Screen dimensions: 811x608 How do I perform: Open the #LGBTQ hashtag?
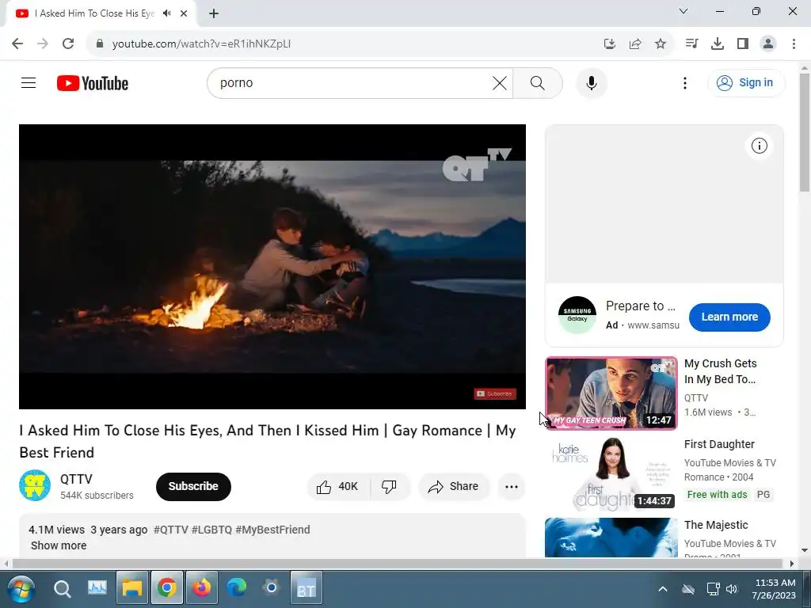[x=211, y=530]
